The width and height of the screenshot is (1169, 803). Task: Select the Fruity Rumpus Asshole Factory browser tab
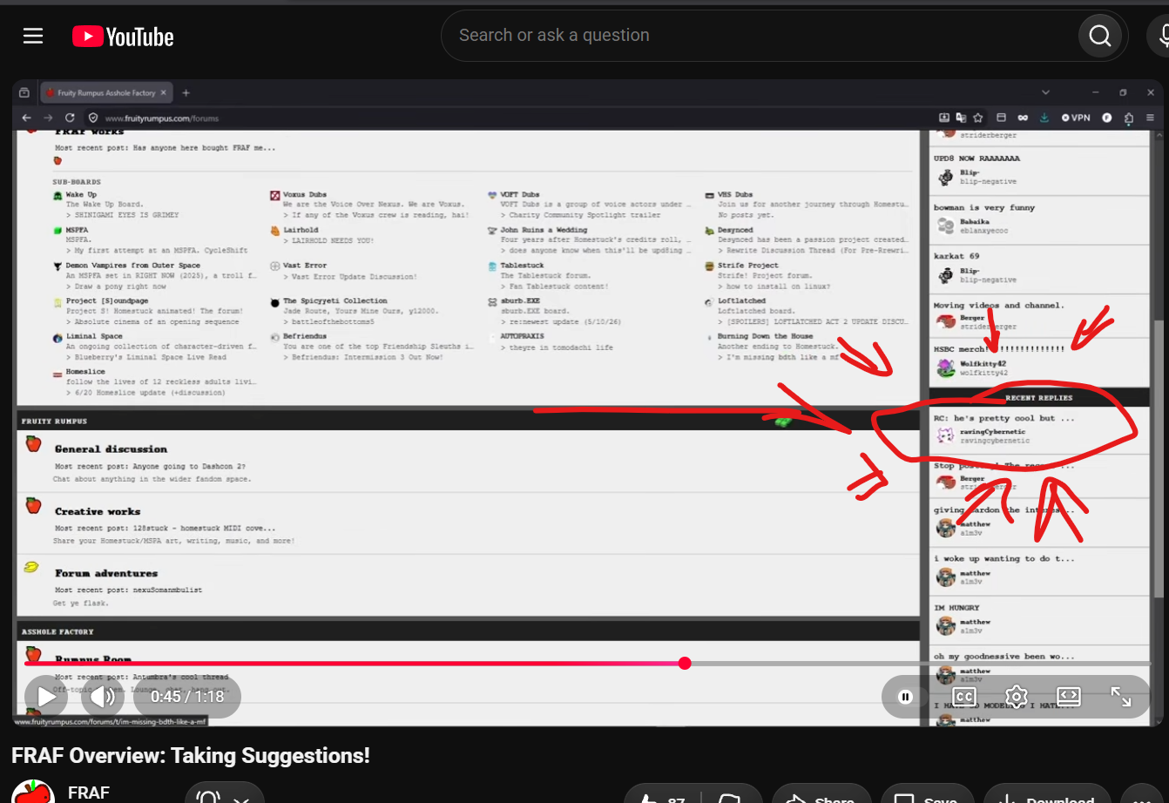click(105, 93)
